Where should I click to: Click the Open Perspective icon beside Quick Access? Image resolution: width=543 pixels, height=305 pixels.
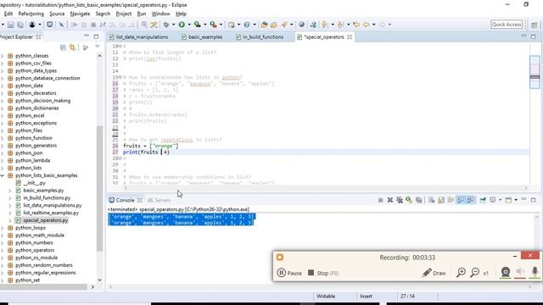click(534, 25)
